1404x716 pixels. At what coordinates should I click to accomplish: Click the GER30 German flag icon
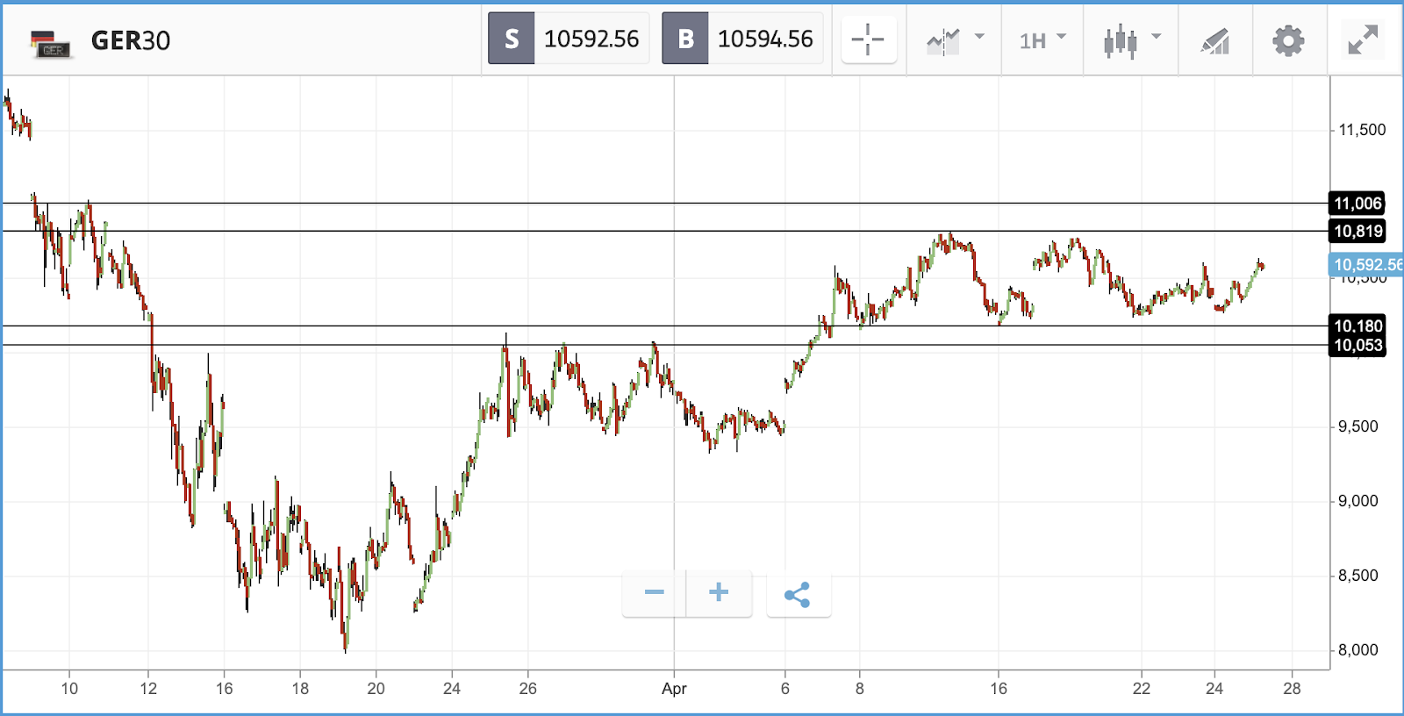pyautogui.click(x=50, y=44)
